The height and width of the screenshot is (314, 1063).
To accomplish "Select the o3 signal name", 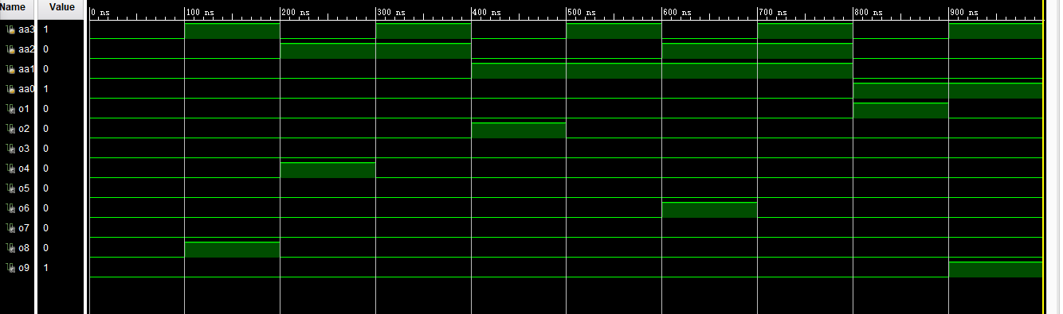I will tap(24, 149).
